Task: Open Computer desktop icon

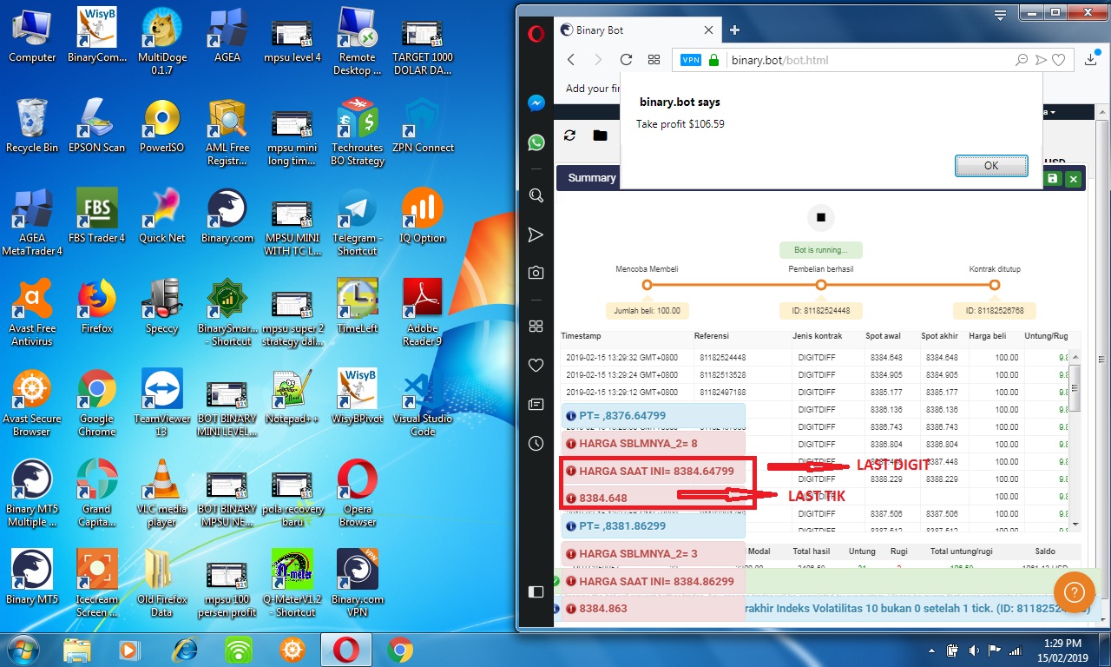Action: click(x=32, y=36)
